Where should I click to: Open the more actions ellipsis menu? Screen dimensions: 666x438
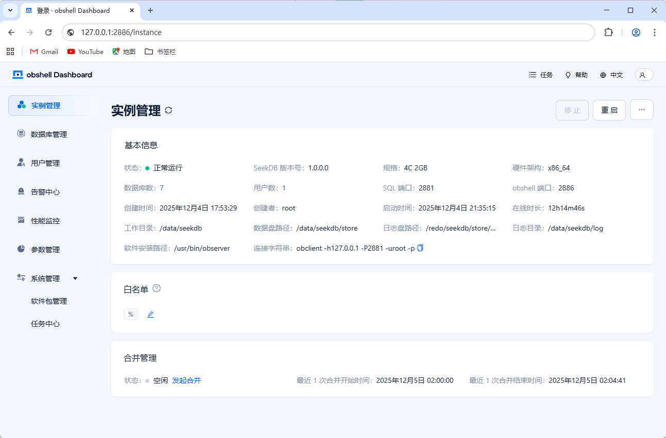point(641,110)
